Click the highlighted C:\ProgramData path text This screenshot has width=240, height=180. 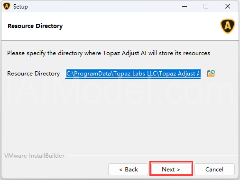pos(133,74)
